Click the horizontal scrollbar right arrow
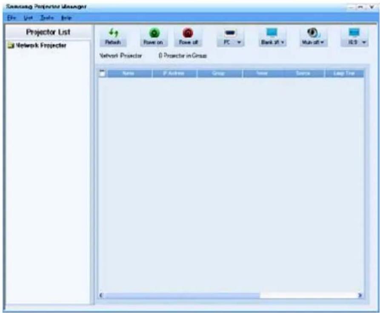Viewport: 380px width, 313px height. point(360,295)
